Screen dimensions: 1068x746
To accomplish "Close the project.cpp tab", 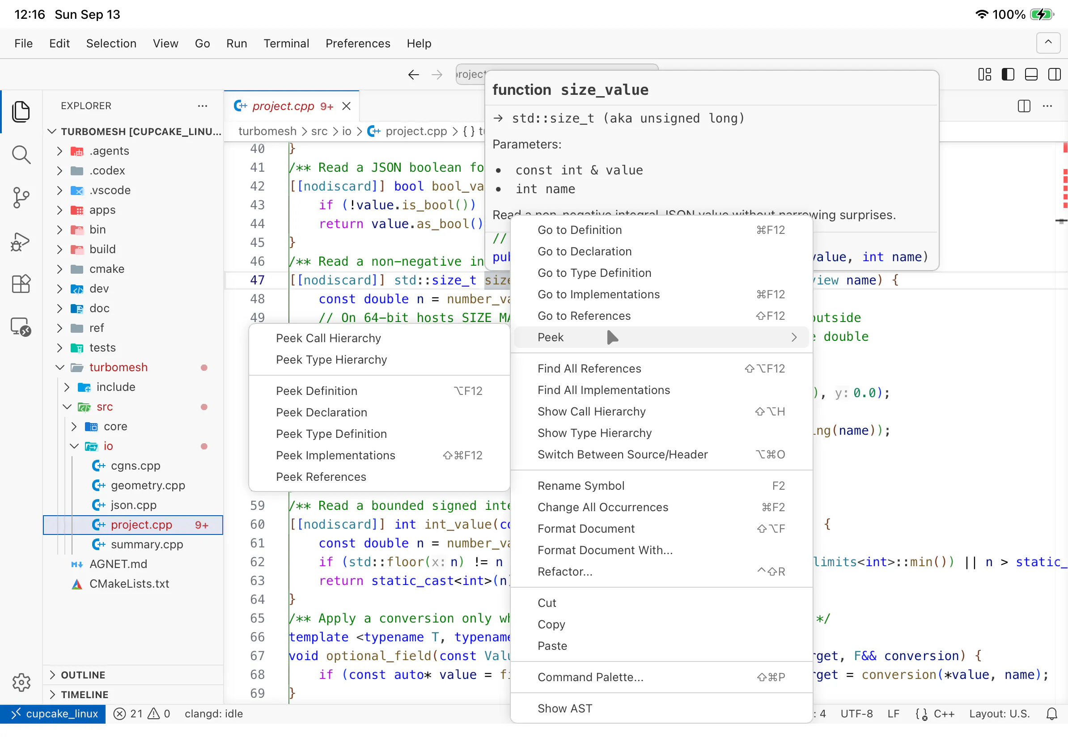I will coord(346,106).
